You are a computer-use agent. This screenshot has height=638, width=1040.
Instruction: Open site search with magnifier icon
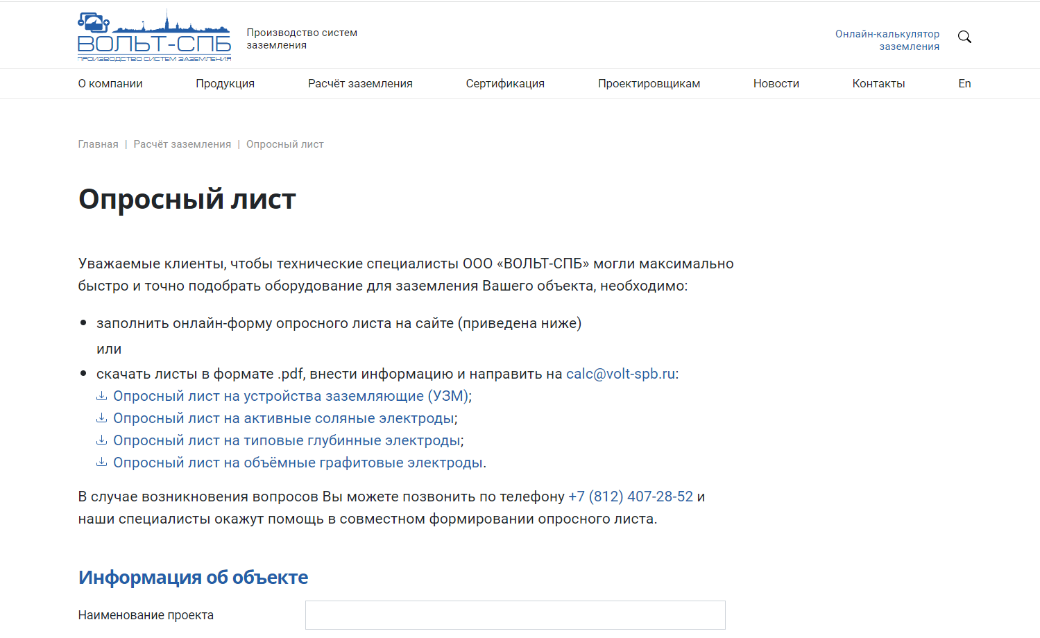pos(964,37)
